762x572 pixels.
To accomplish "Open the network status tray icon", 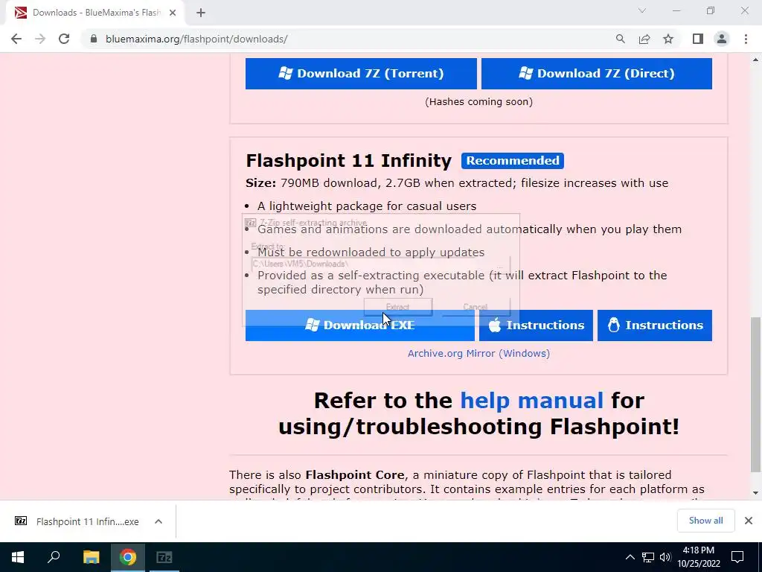I will [648, 557].
